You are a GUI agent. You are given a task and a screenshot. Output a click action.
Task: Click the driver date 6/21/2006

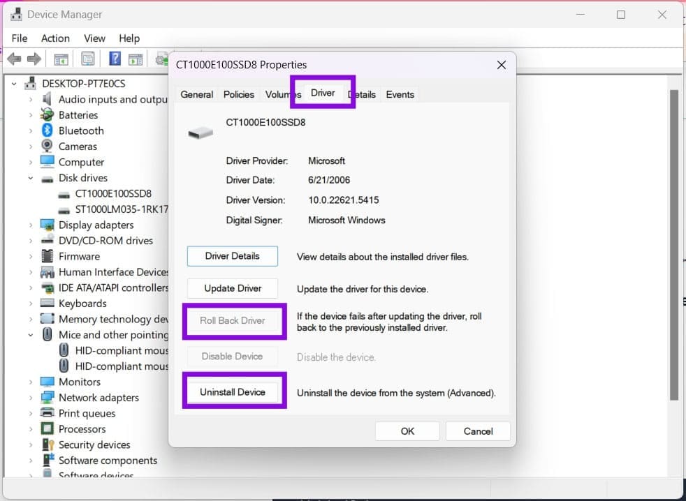click(x=329, y=180)
